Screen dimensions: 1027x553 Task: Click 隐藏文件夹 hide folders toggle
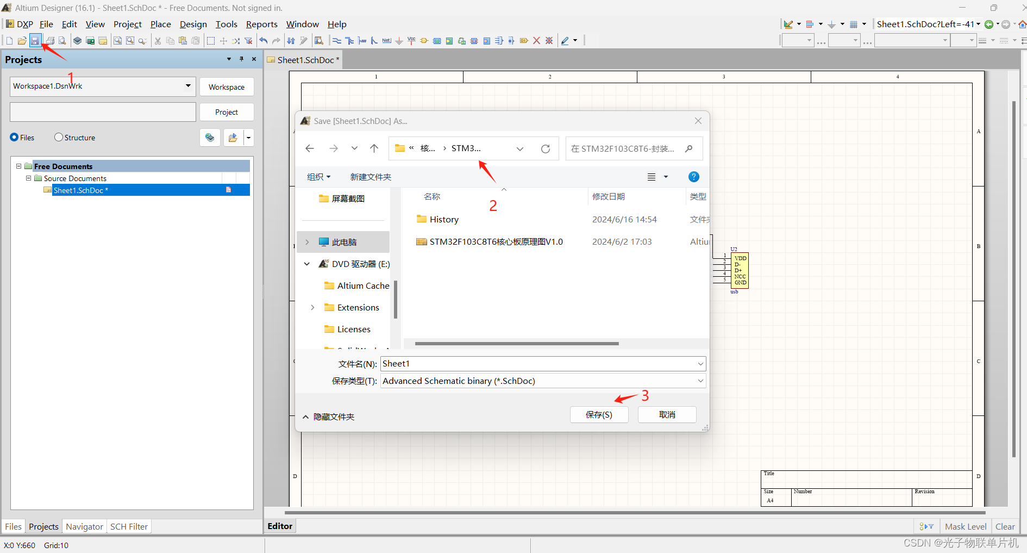[x=329, y=417]
